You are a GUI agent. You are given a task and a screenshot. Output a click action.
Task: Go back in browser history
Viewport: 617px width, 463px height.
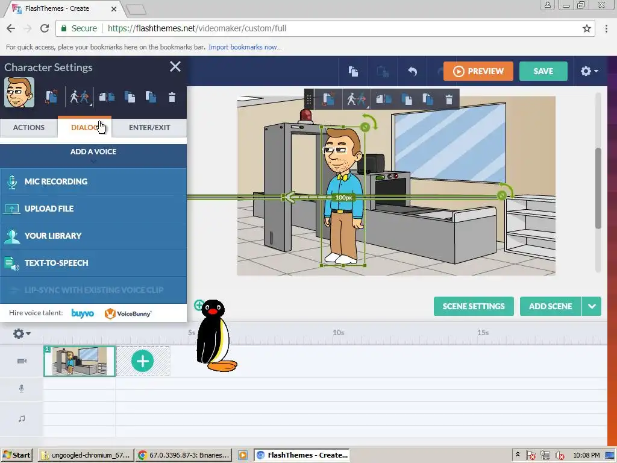pyautogui.click(x=11, y=28)
